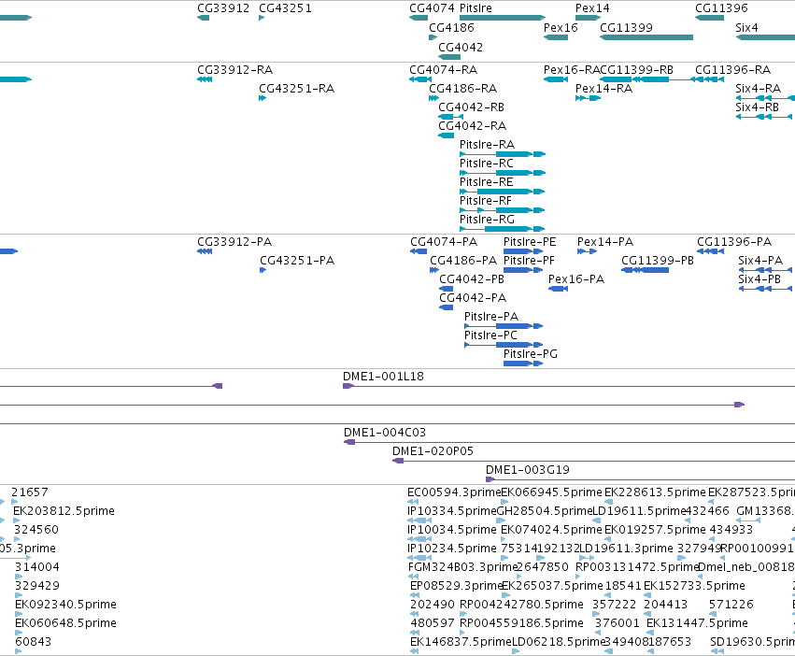The width and height of the screenshot is (795, 656).
Task: Select protein CG4186-PA
Action: tap(434, 270)
